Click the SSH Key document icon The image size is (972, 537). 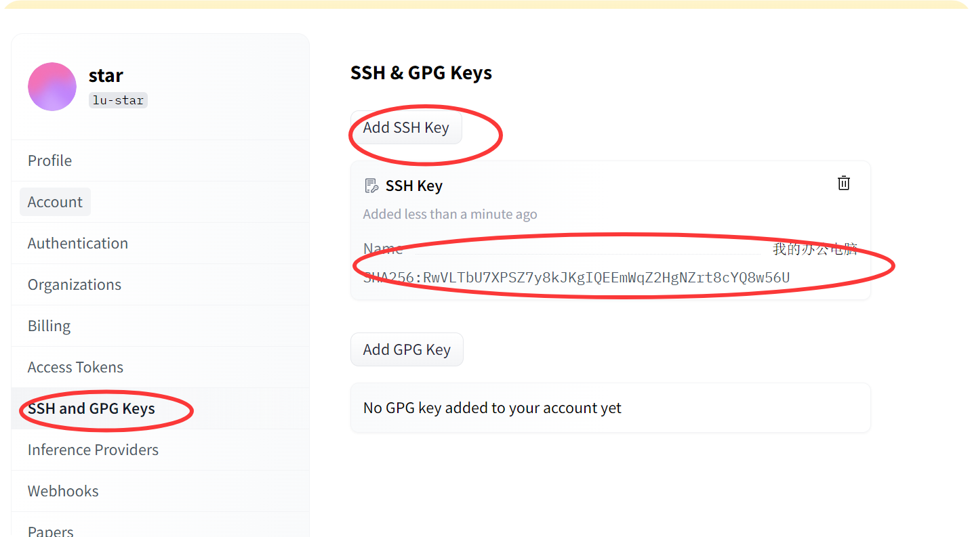[371, 186]
